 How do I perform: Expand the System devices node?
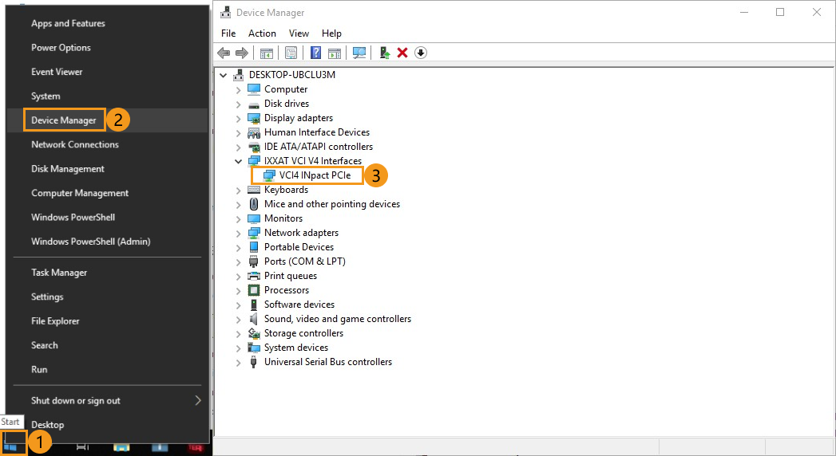click(238, 348)
